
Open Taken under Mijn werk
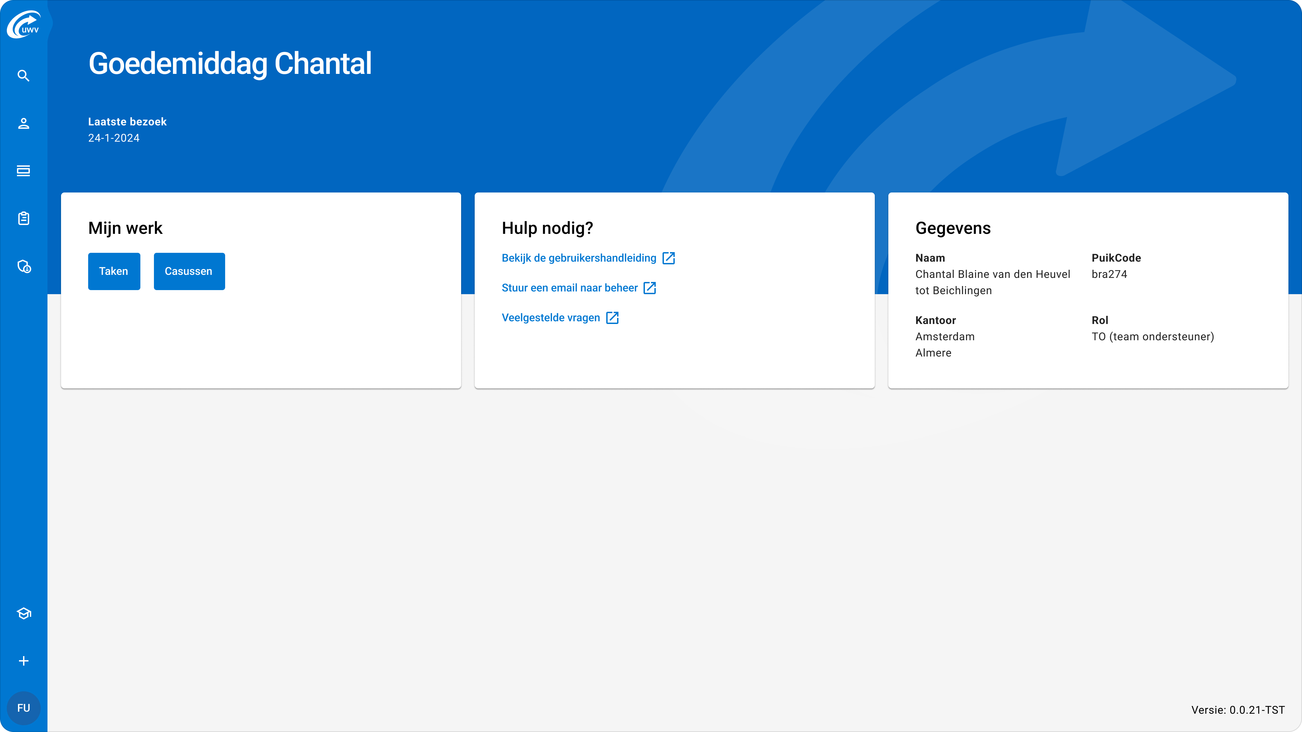114,271
